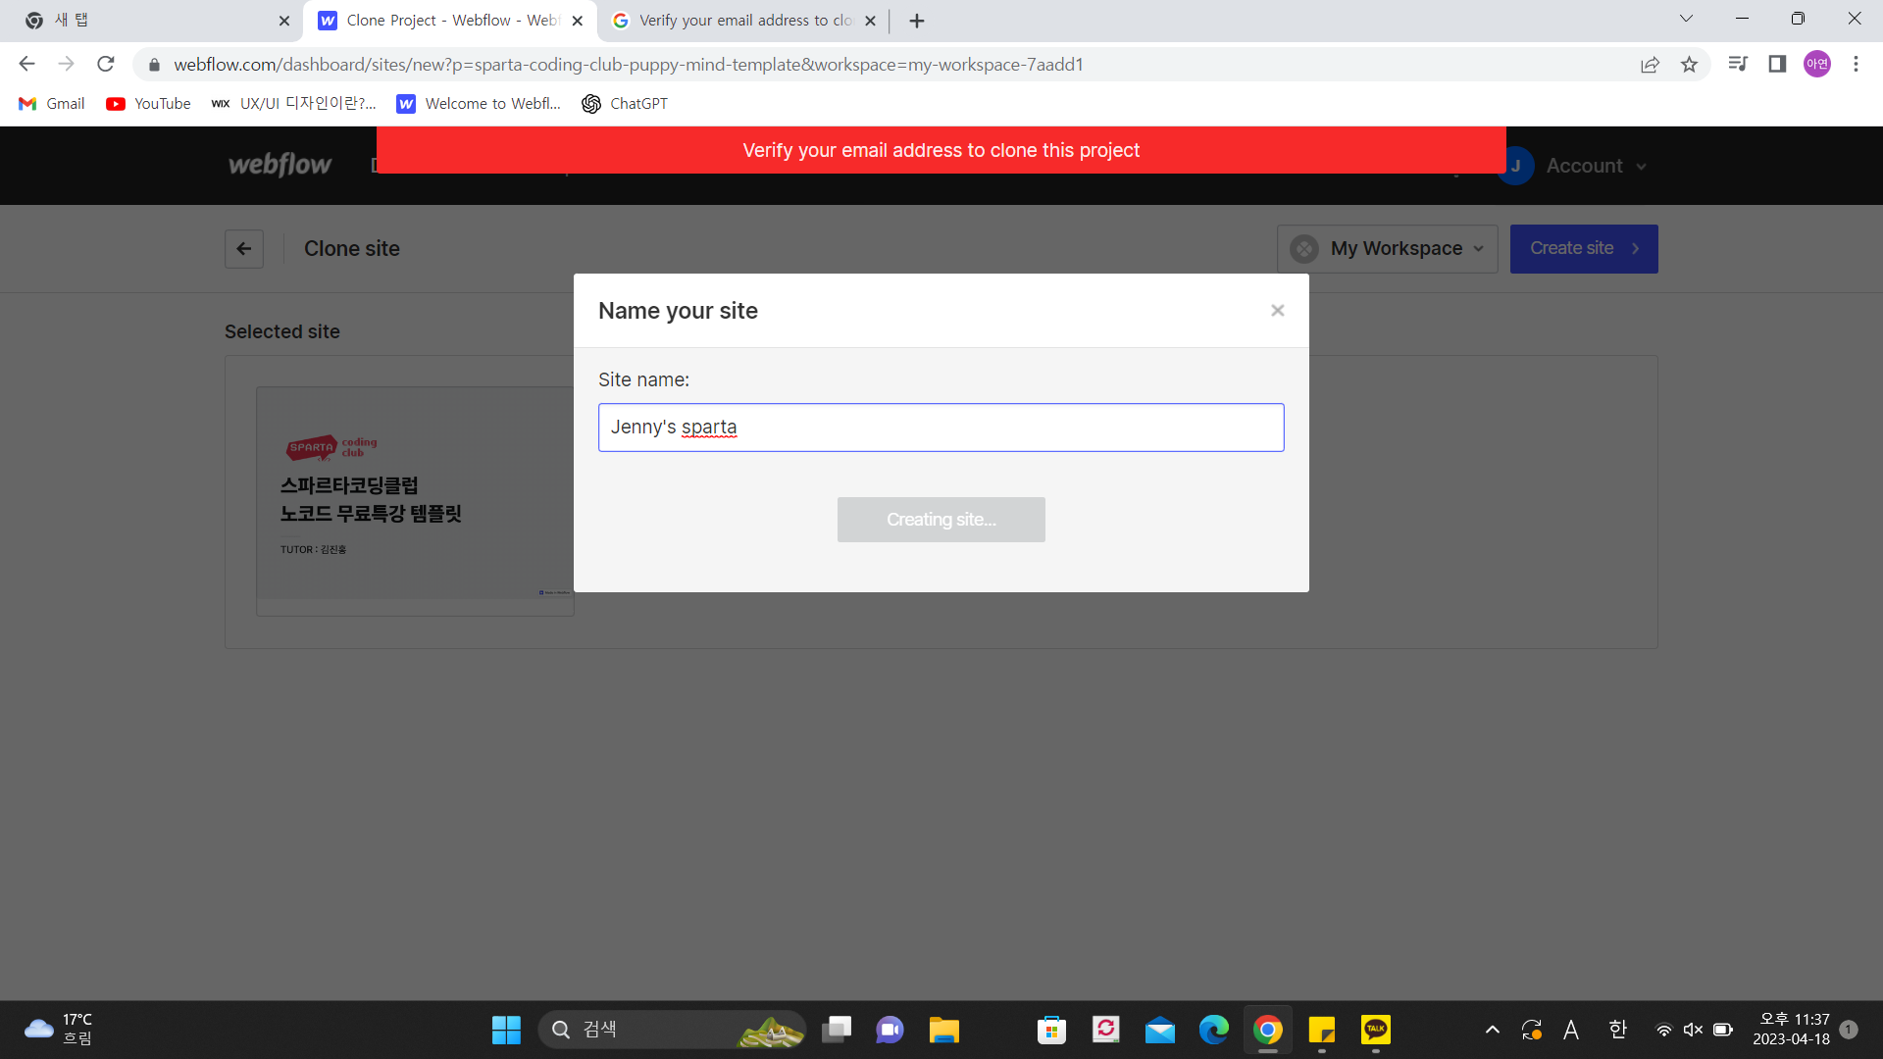This screenshot has width=1883, height=1059.
Task: Close the Verify your email address tab
Action: coord(870,21)
